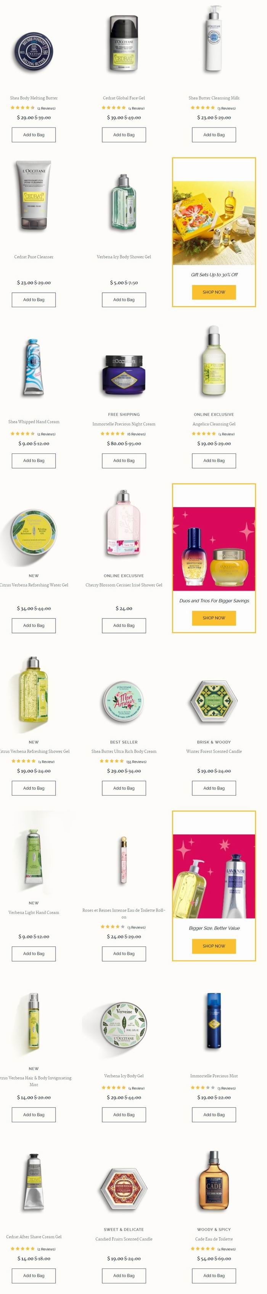This screenshot has height=1294, width=267.
Task: Add Candied Fruits Scented Candle to bag
Action: pyautogui.click(x=124, y=1275)
